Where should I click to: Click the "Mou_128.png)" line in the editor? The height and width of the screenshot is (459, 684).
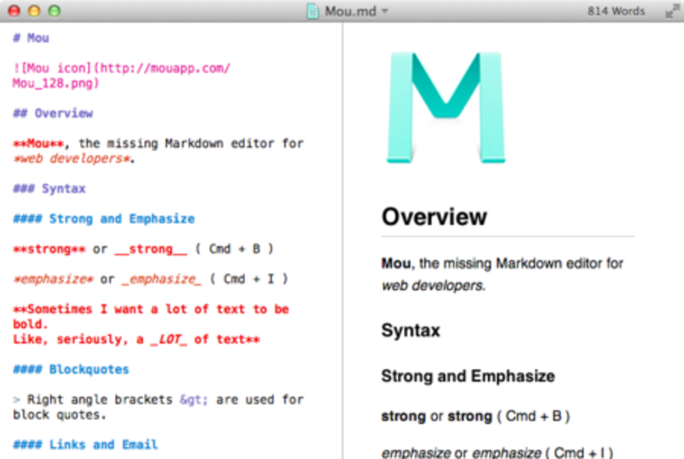[x=56, y=83]
